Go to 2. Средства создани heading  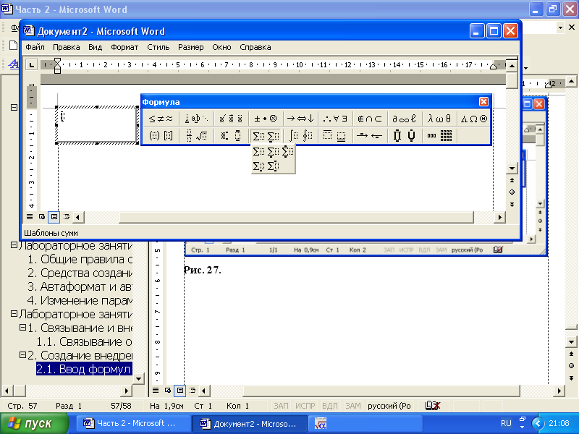coord(80,273)
